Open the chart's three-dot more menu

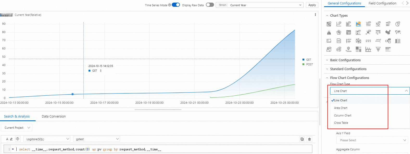click(x=315, y=15)
